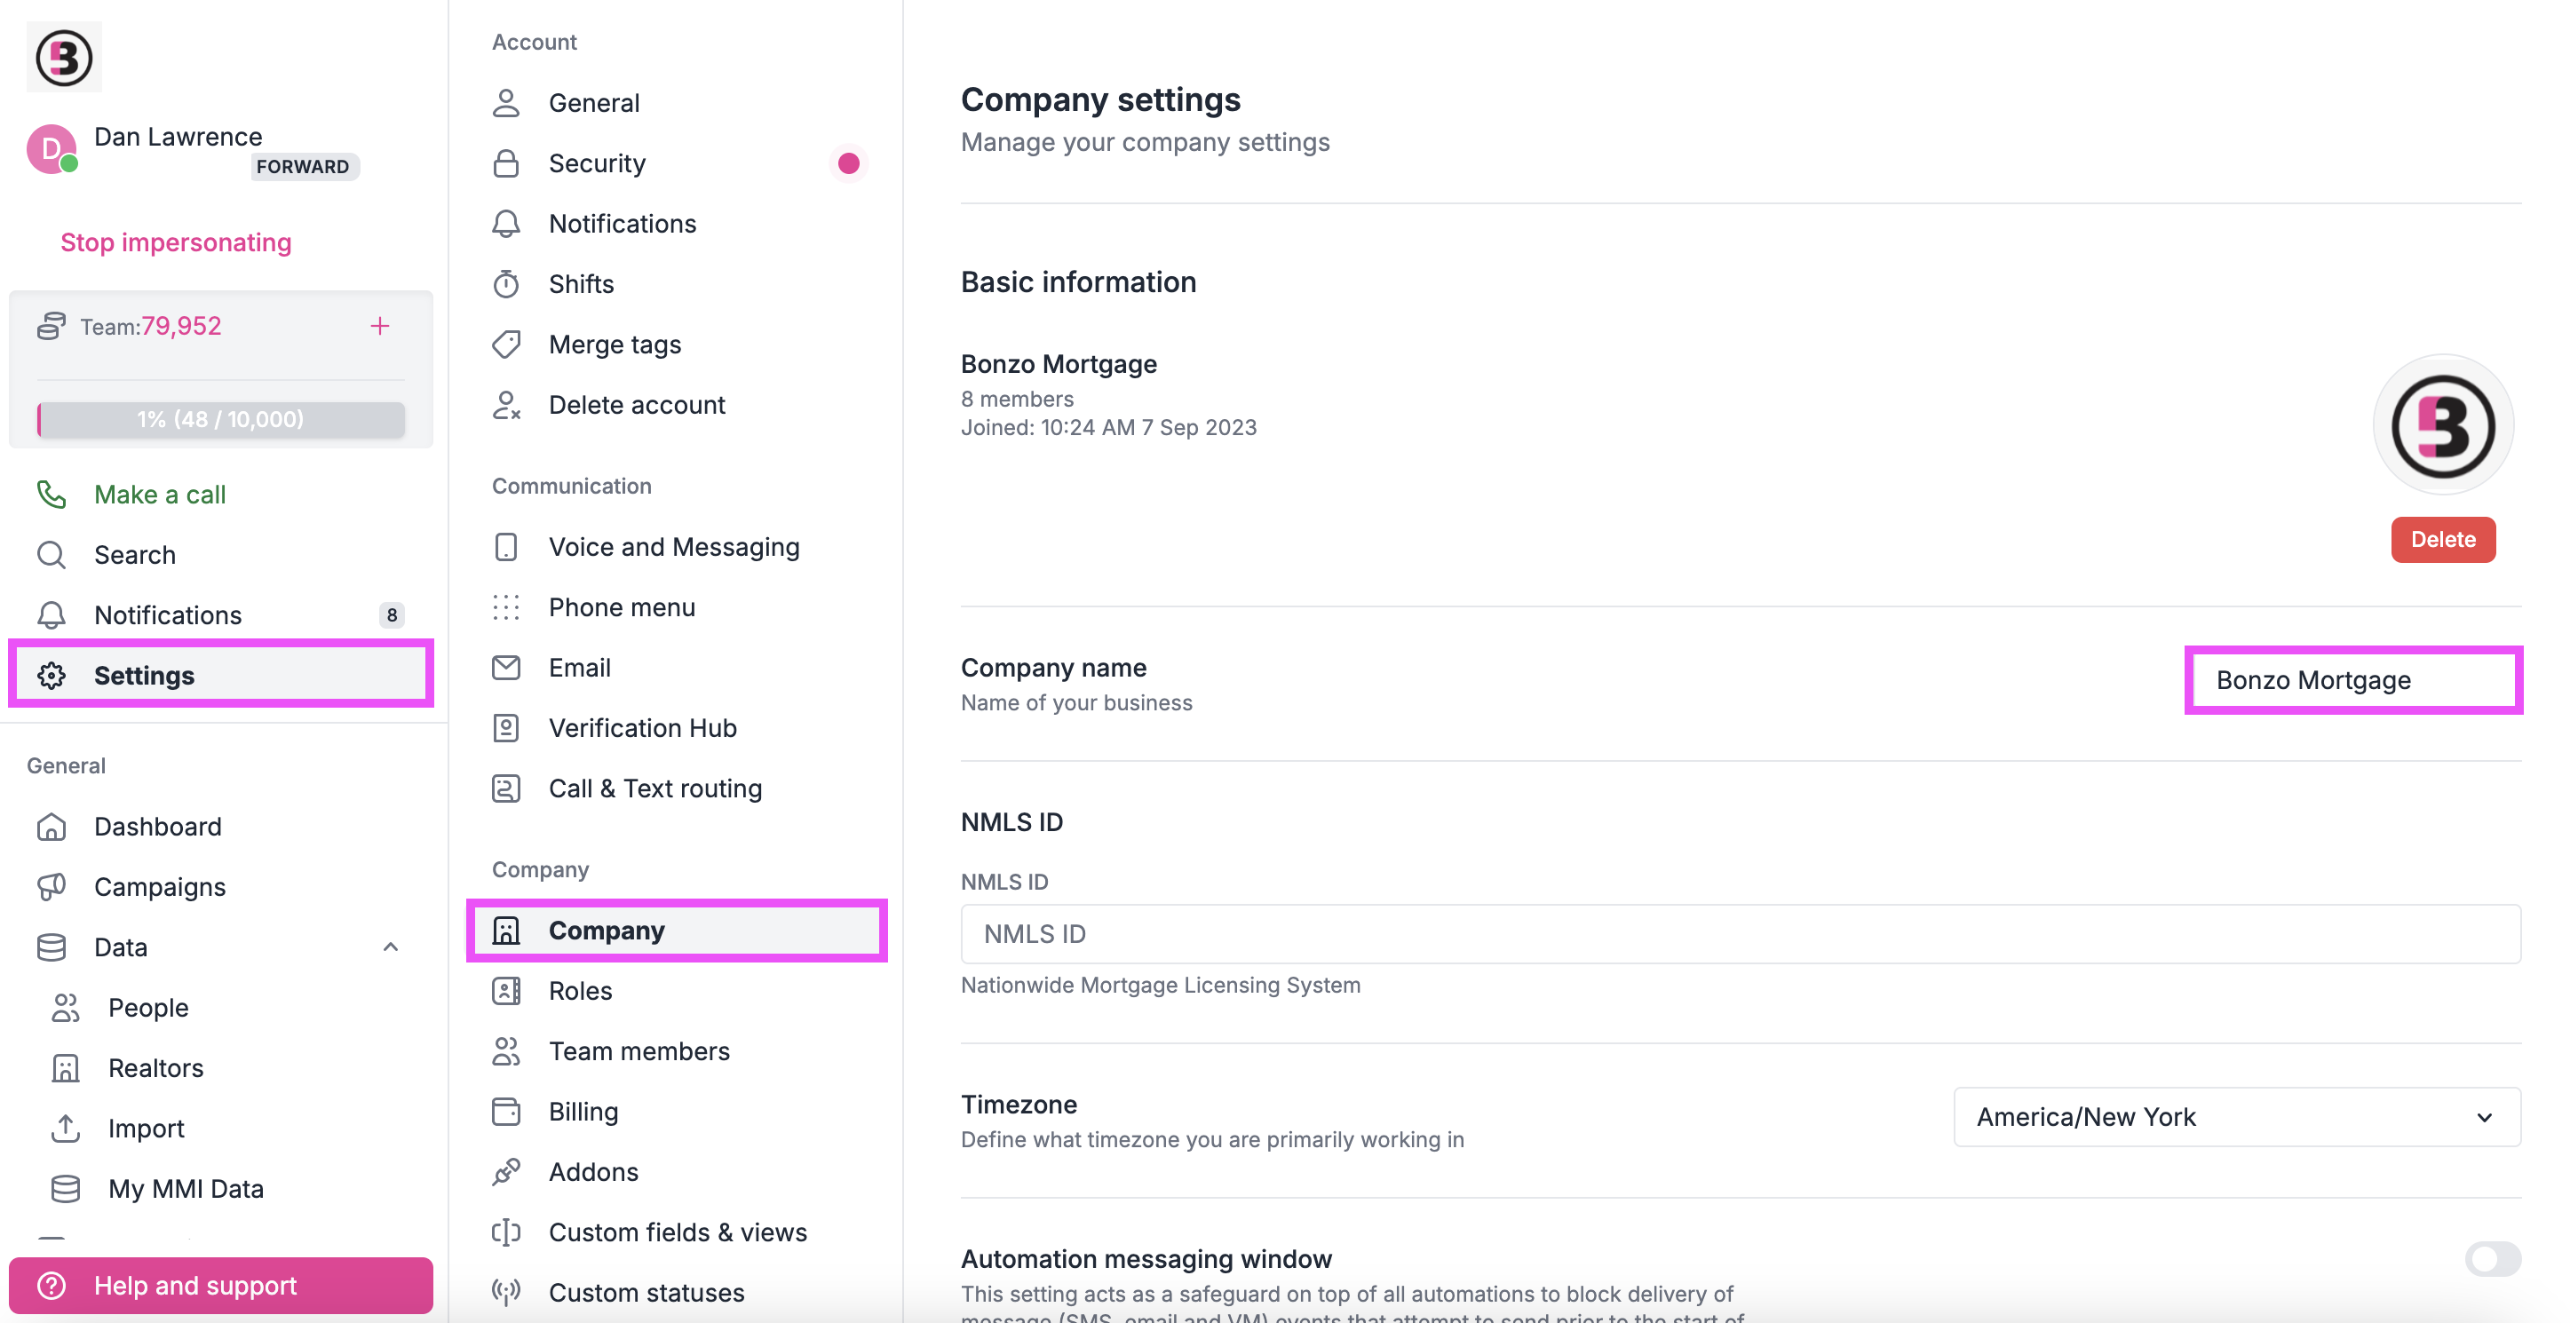Click Dan Lawrence's avatar icon
Viewport: 2570px width, 1323px height.
click(52, 148)
